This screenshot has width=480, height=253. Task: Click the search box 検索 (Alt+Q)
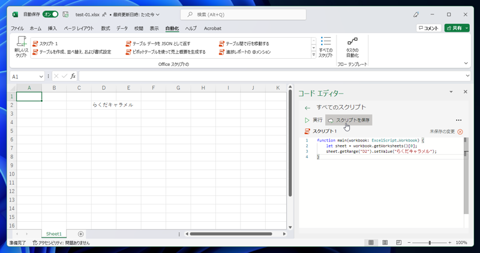[244, 14]
